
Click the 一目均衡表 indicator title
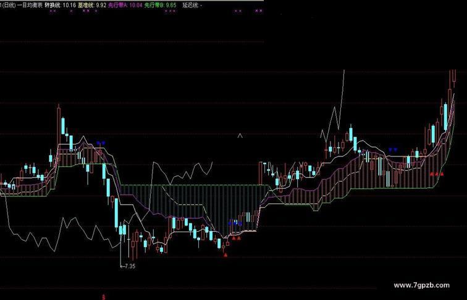[x=30, y=5]
